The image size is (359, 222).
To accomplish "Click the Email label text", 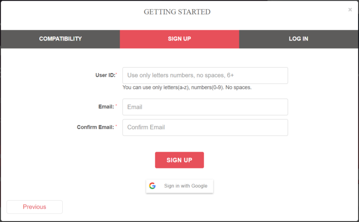I will [x=106, y=107].
